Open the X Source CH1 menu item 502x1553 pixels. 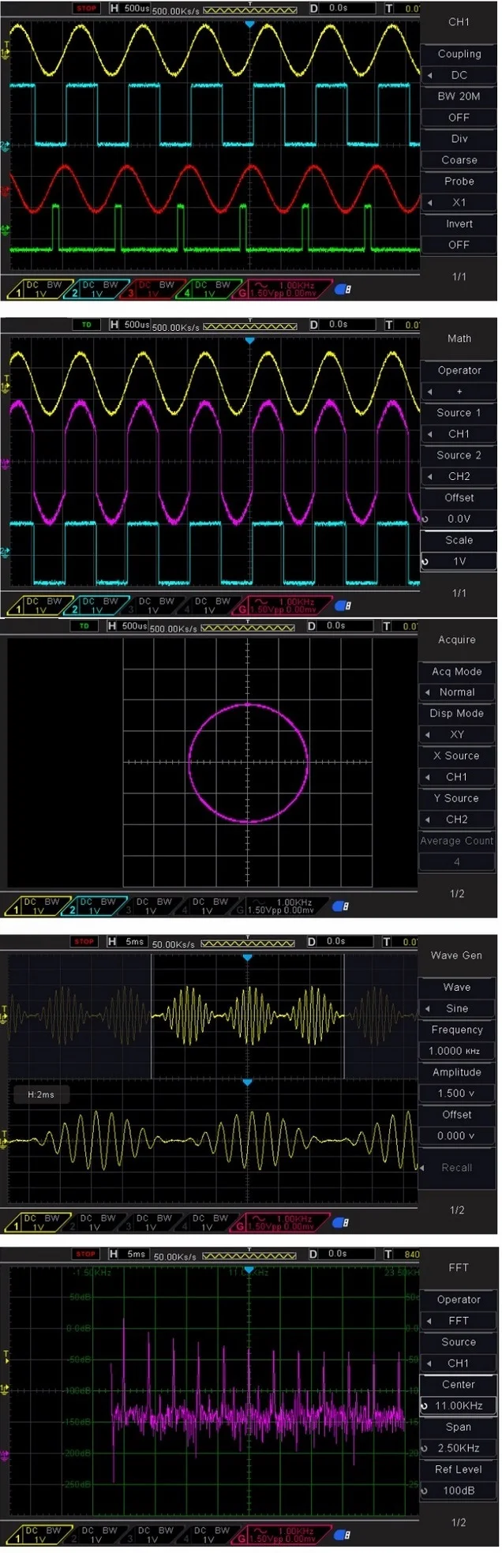[457, 777]
